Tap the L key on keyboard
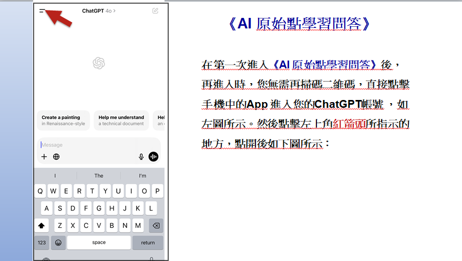This screenshot has height=261, width=462. click(x=151, y=208)
